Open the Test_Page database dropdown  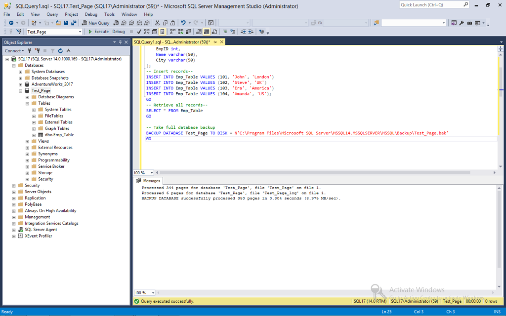(81, 31)
